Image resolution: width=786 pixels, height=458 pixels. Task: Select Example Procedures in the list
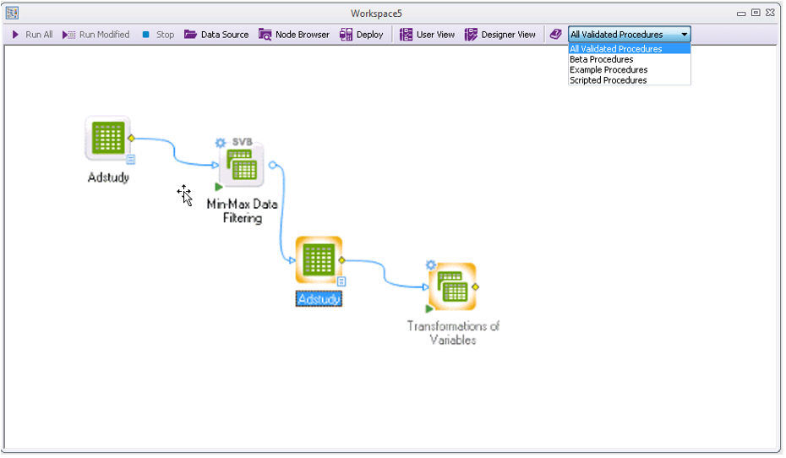tap(629, 69)
